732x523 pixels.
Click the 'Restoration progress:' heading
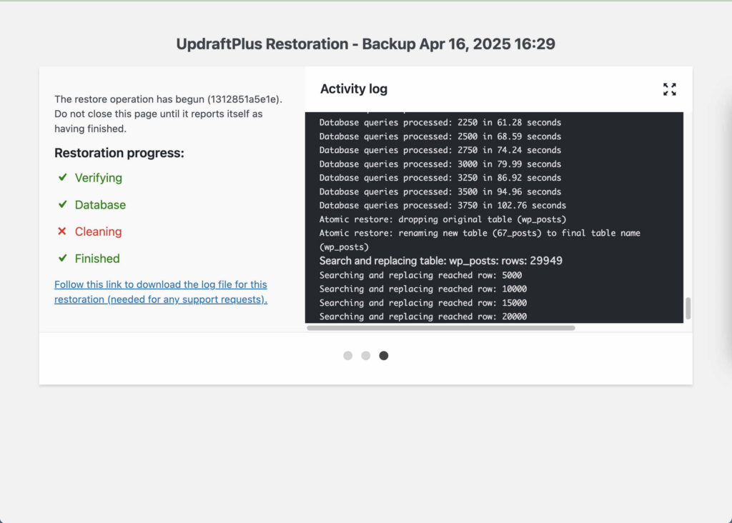[x=119, y=153]
